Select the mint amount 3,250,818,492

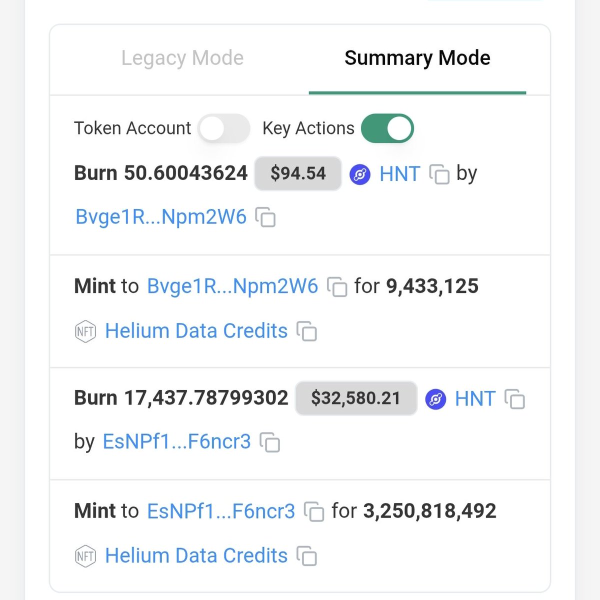430,511
